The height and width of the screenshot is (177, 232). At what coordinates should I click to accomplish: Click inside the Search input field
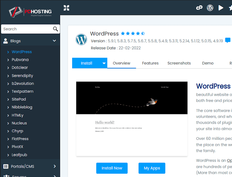(x=26, y=29)
